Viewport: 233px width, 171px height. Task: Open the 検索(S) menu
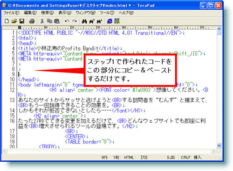pos(48,13)
